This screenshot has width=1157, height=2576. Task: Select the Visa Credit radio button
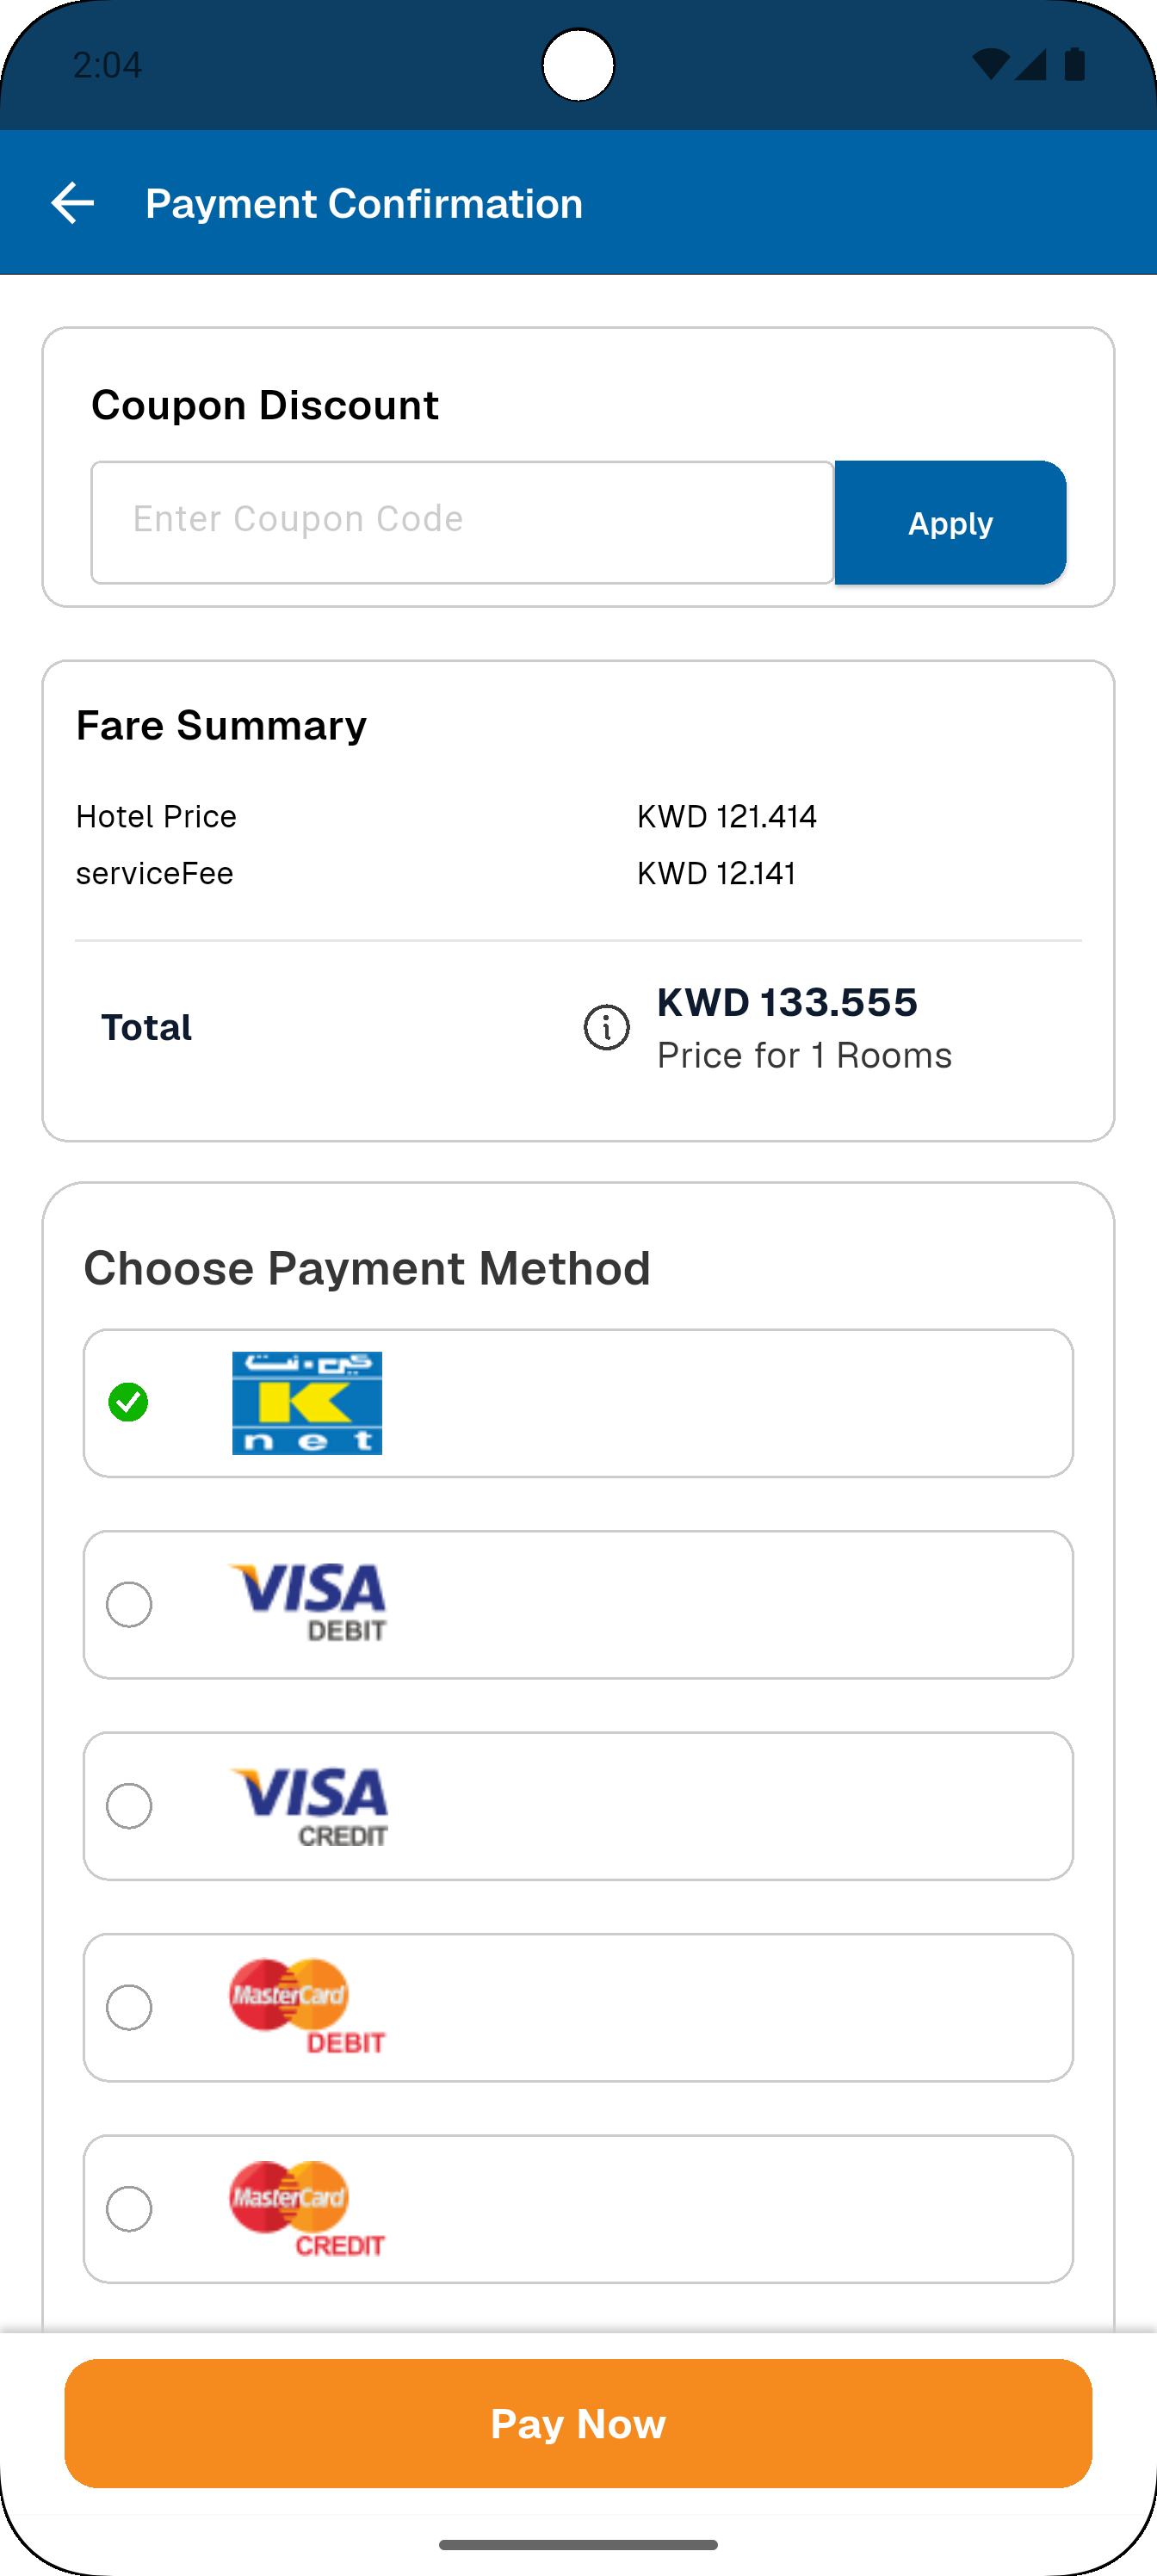click(129, 1806)
